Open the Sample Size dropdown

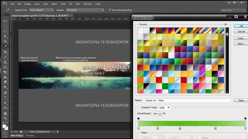point(41,10)
